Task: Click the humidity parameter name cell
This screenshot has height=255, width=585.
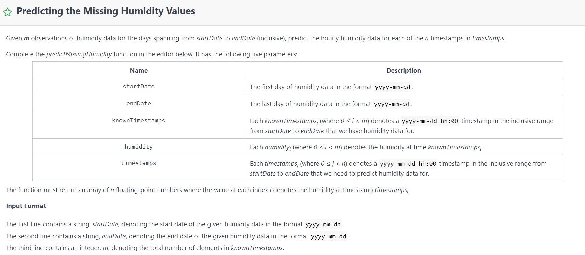Action: pyautogui.click(x=139, y=147)
